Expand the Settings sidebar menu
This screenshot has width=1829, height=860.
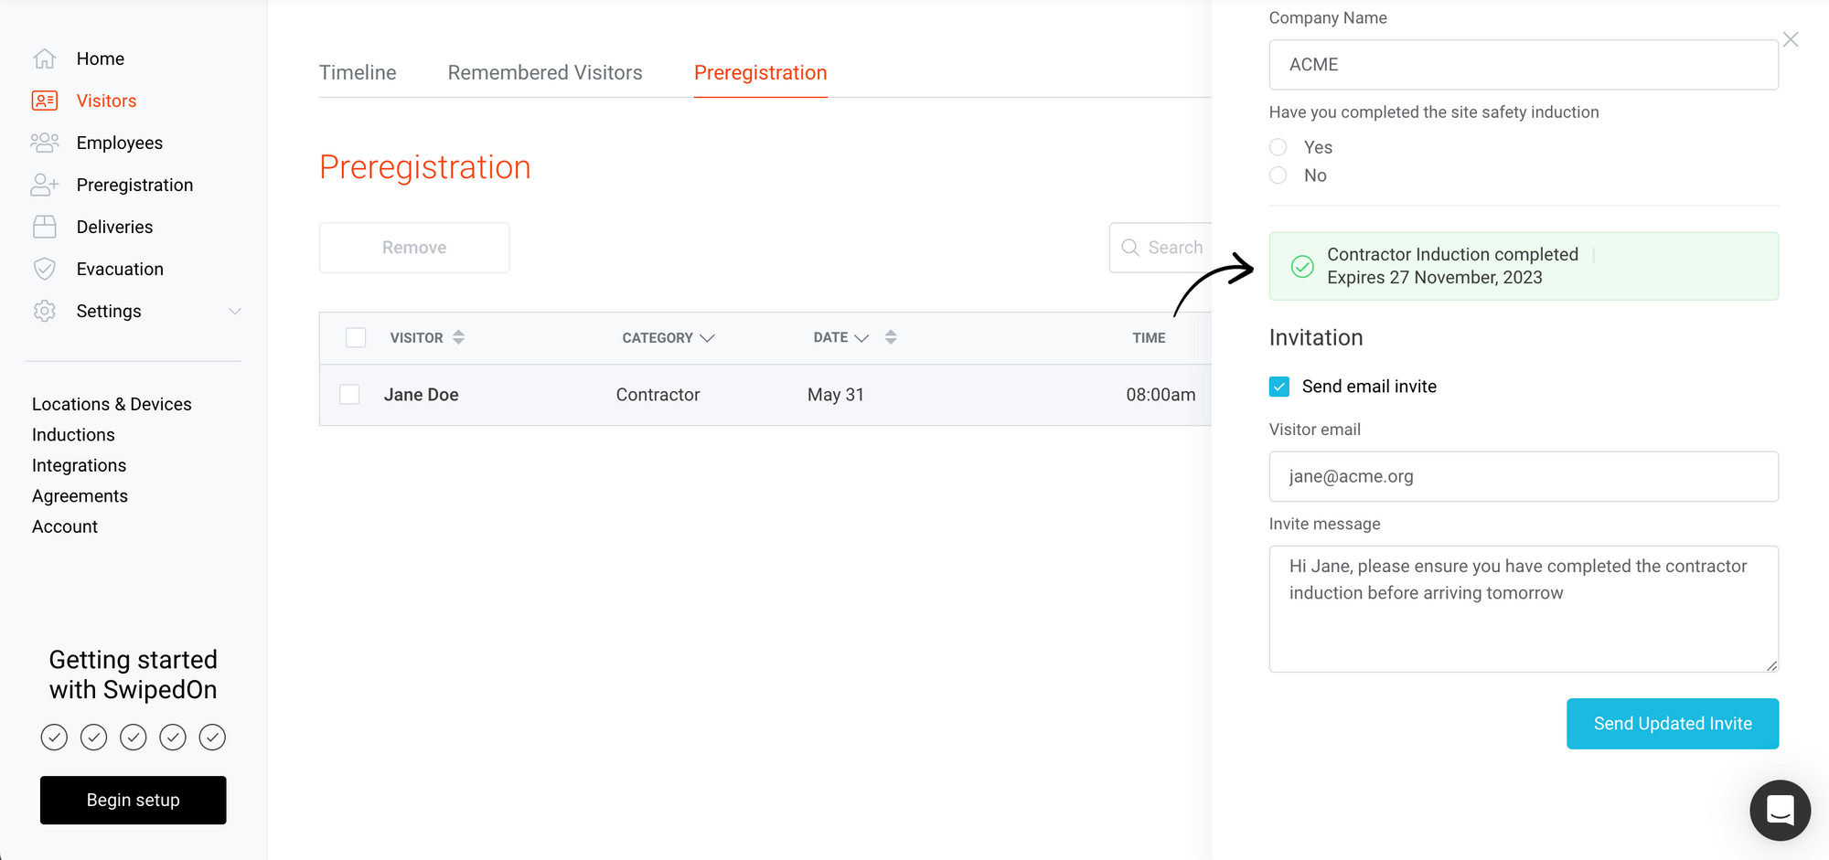click(236, 311)
